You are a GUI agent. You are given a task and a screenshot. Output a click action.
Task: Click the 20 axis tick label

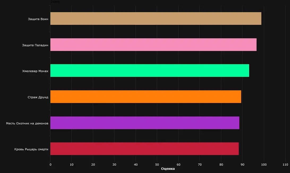pyautogui.click(x=93, y=165)
